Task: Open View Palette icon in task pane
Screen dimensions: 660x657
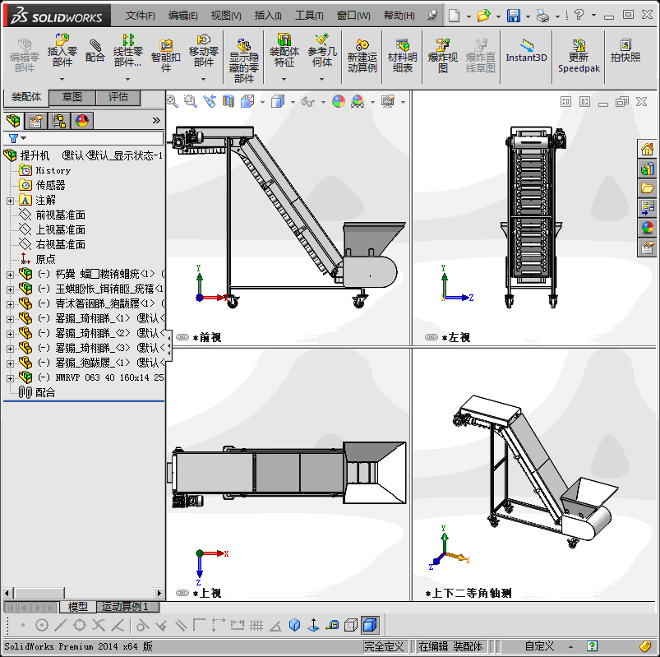Action: (648, 208)
